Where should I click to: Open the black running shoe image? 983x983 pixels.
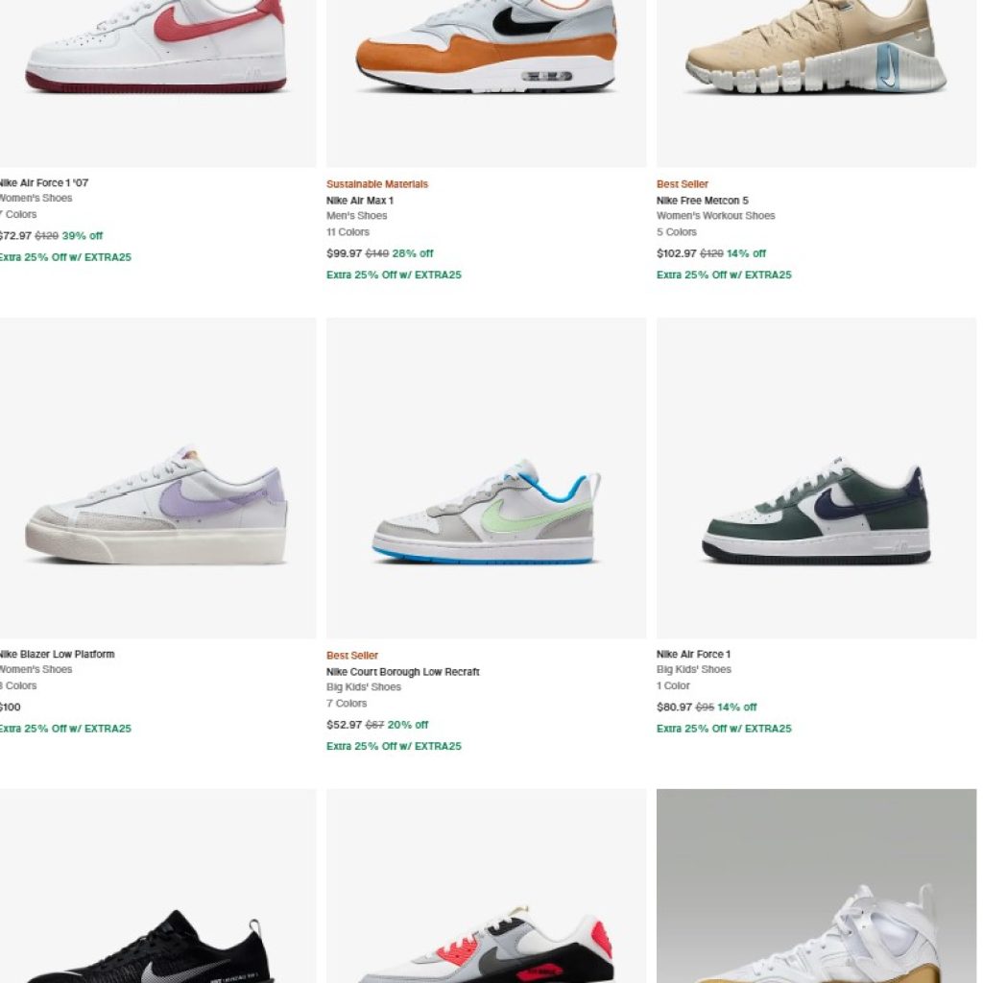click(x=156, y=886)
